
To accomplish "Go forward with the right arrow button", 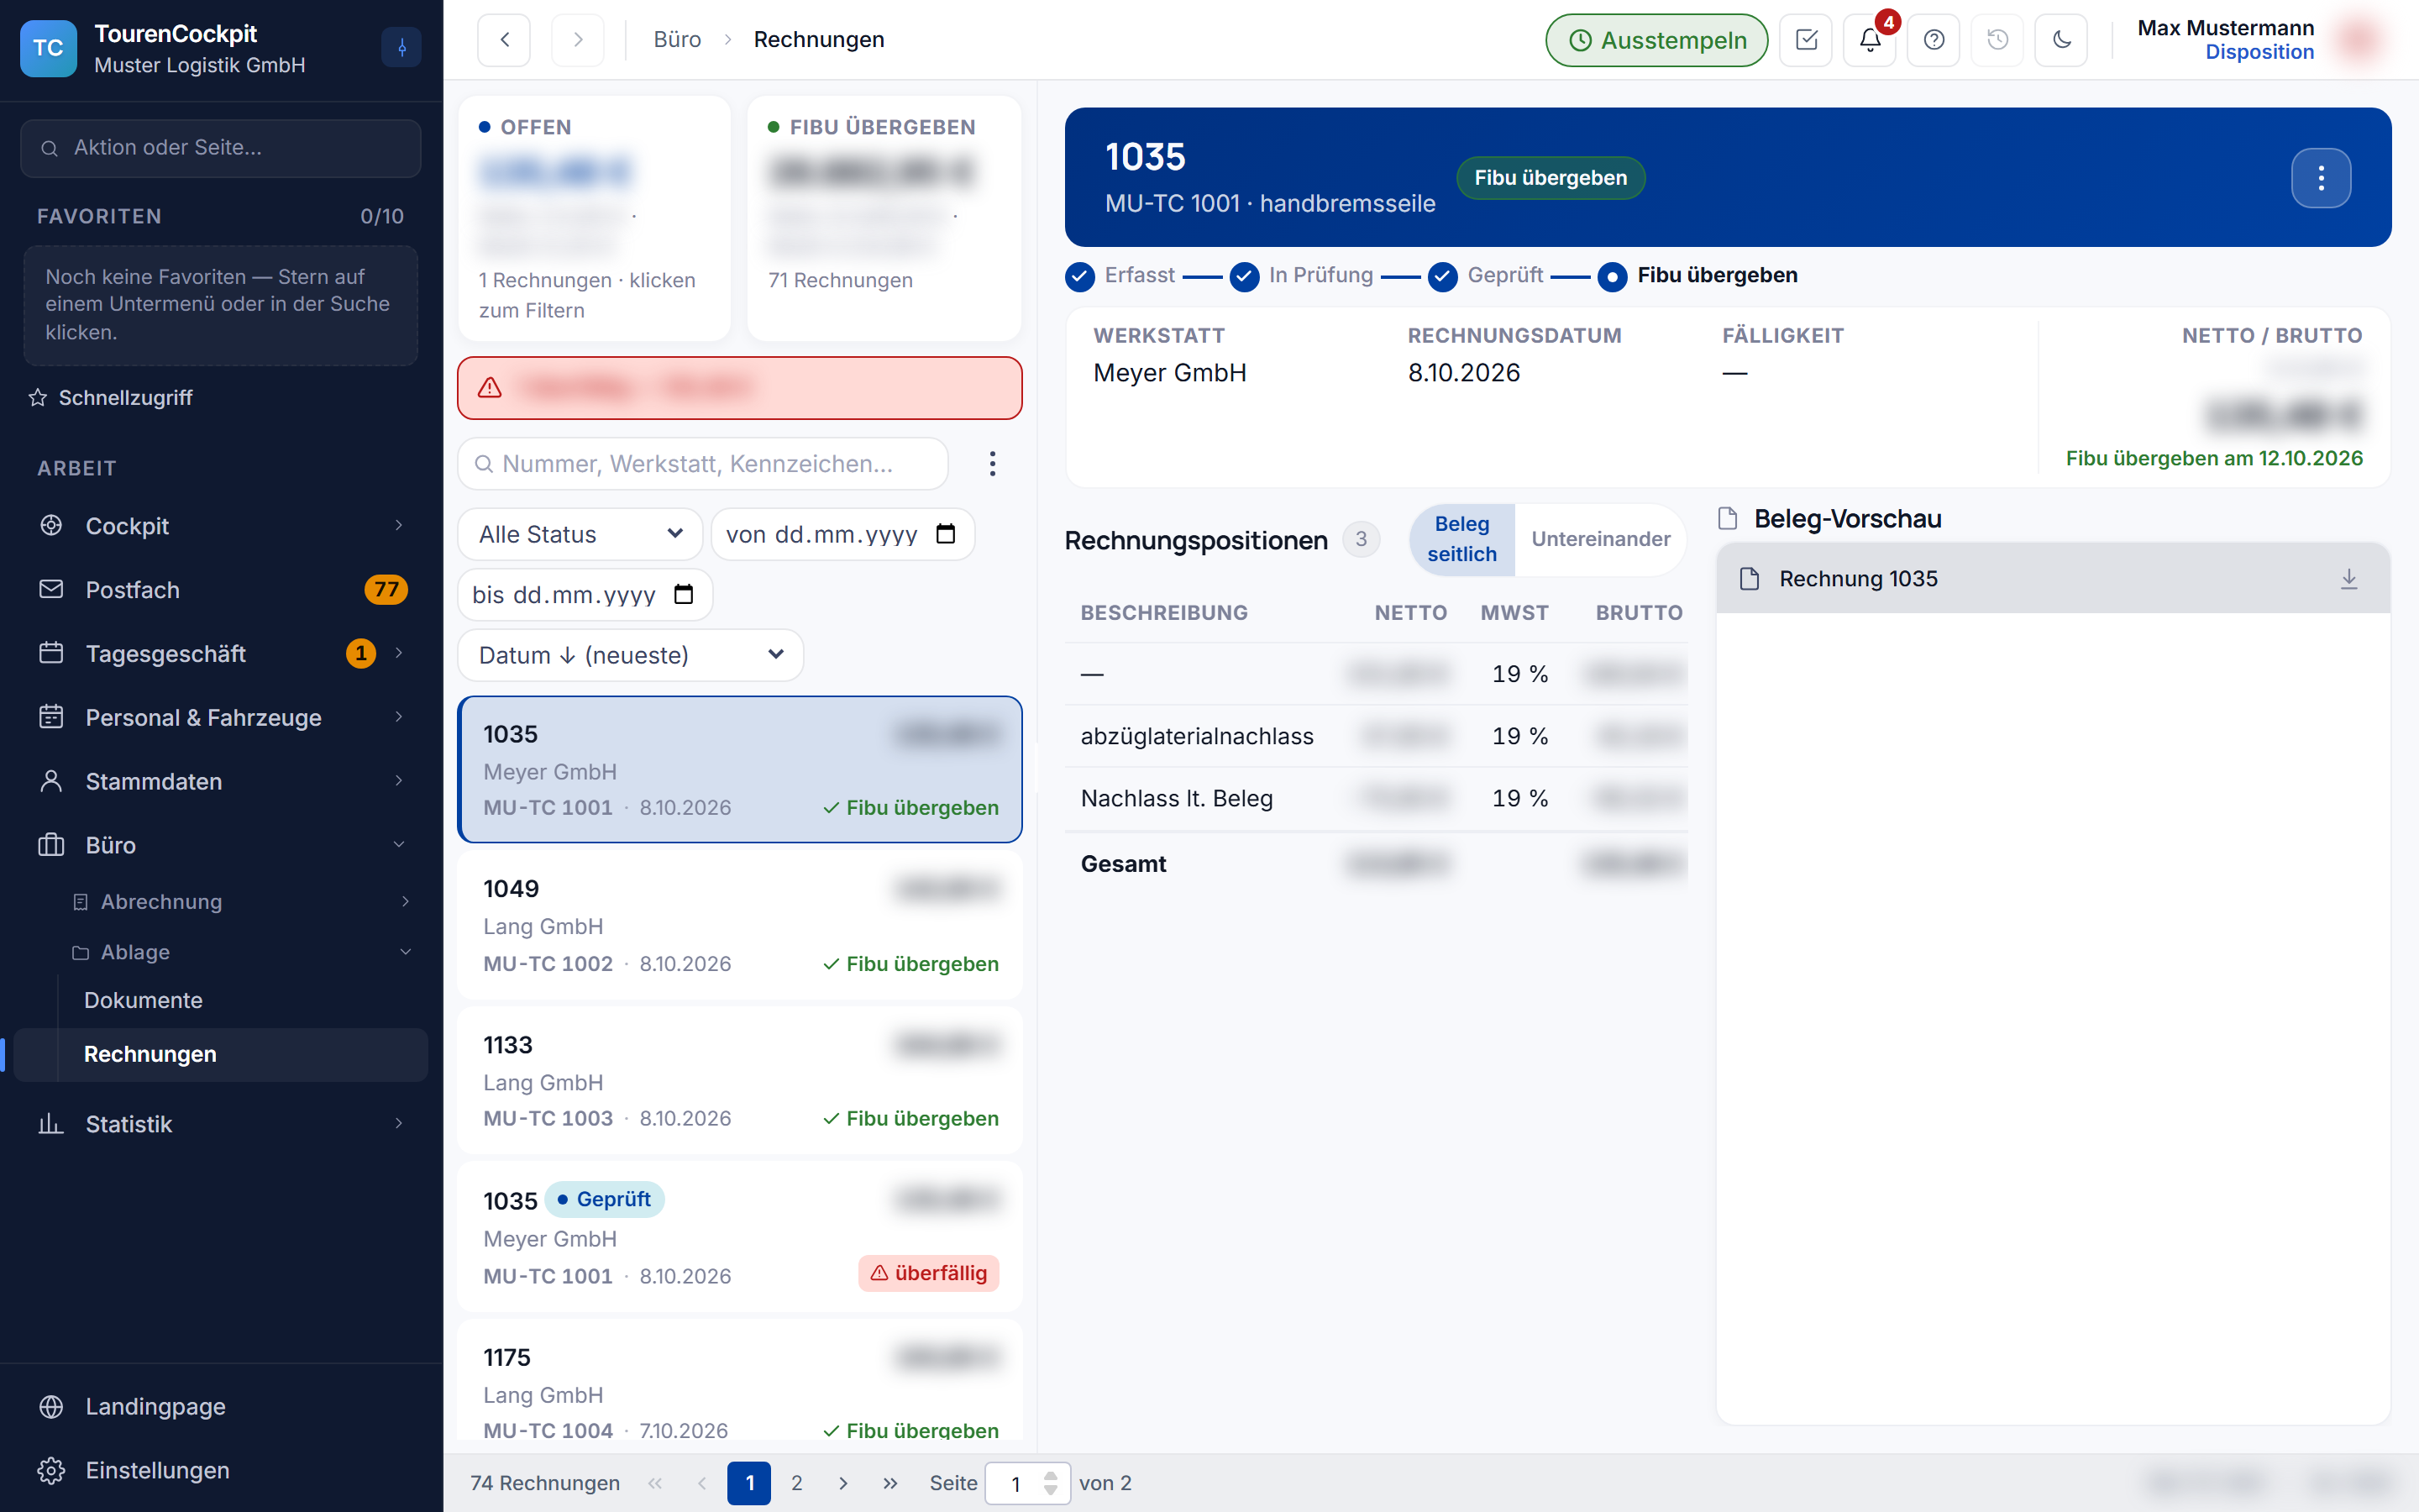I will (x=578, y=40).
